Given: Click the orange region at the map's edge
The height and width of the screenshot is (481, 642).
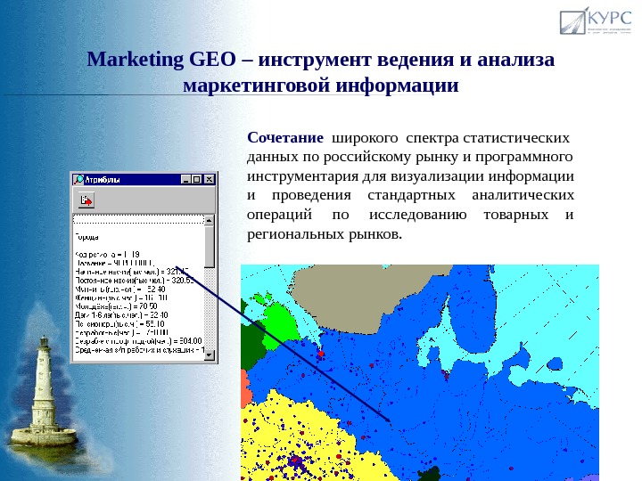Looking at the screenshot, I should coord(246,388).
